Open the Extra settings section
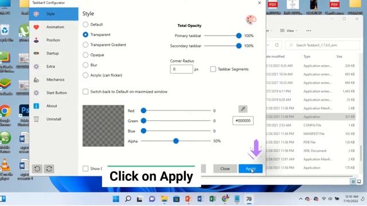 click(53, 66)
